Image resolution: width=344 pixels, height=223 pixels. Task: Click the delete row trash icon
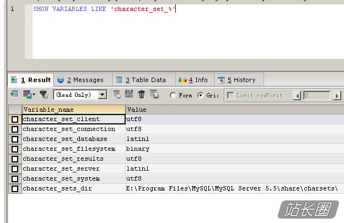pyautogui.click(x=142, y=94)
